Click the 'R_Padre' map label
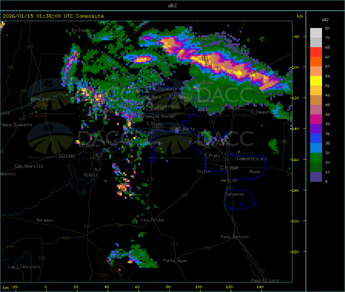Viewport: 345px width, 292px height. [x=220, y=144]
